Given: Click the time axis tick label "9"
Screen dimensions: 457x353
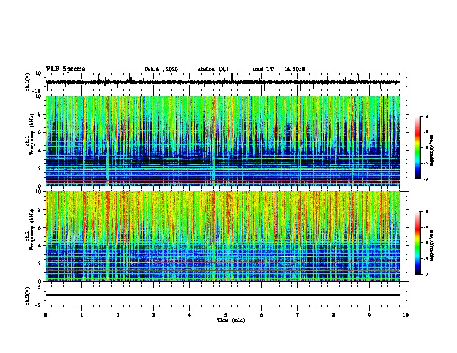Looking at the screenshot, I should 369,315.
